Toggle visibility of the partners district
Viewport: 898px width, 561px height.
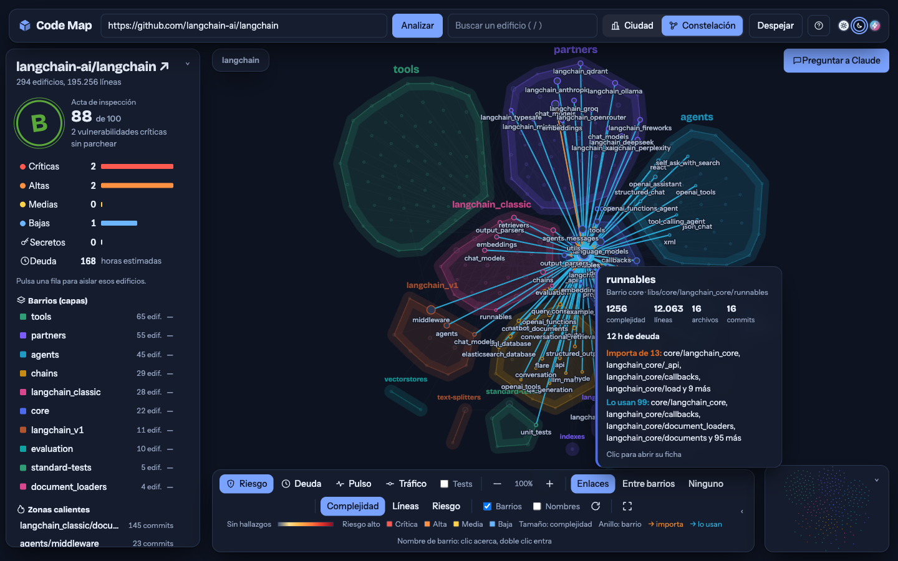[x=170, y=335]
